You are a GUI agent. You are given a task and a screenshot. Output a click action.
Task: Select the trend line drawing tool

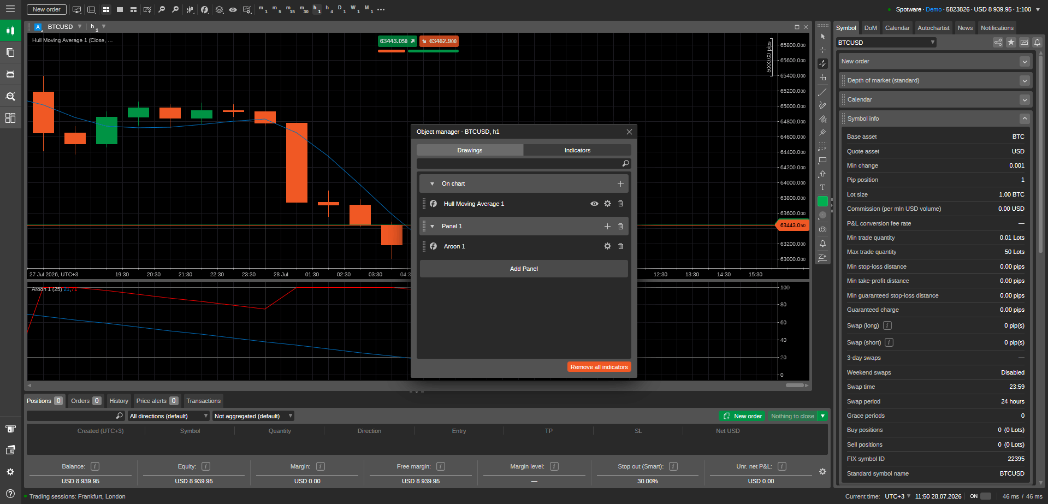pos(822,92)
